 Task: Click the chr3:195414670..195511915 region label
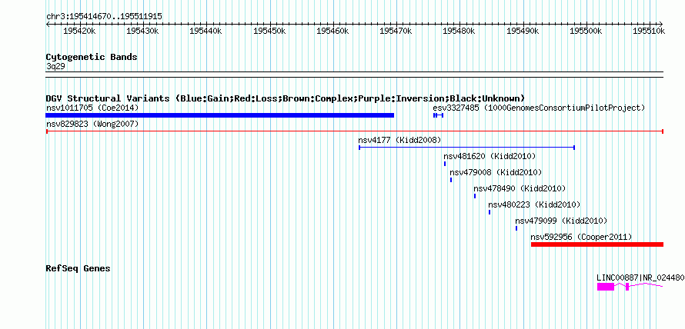[105, 17]
